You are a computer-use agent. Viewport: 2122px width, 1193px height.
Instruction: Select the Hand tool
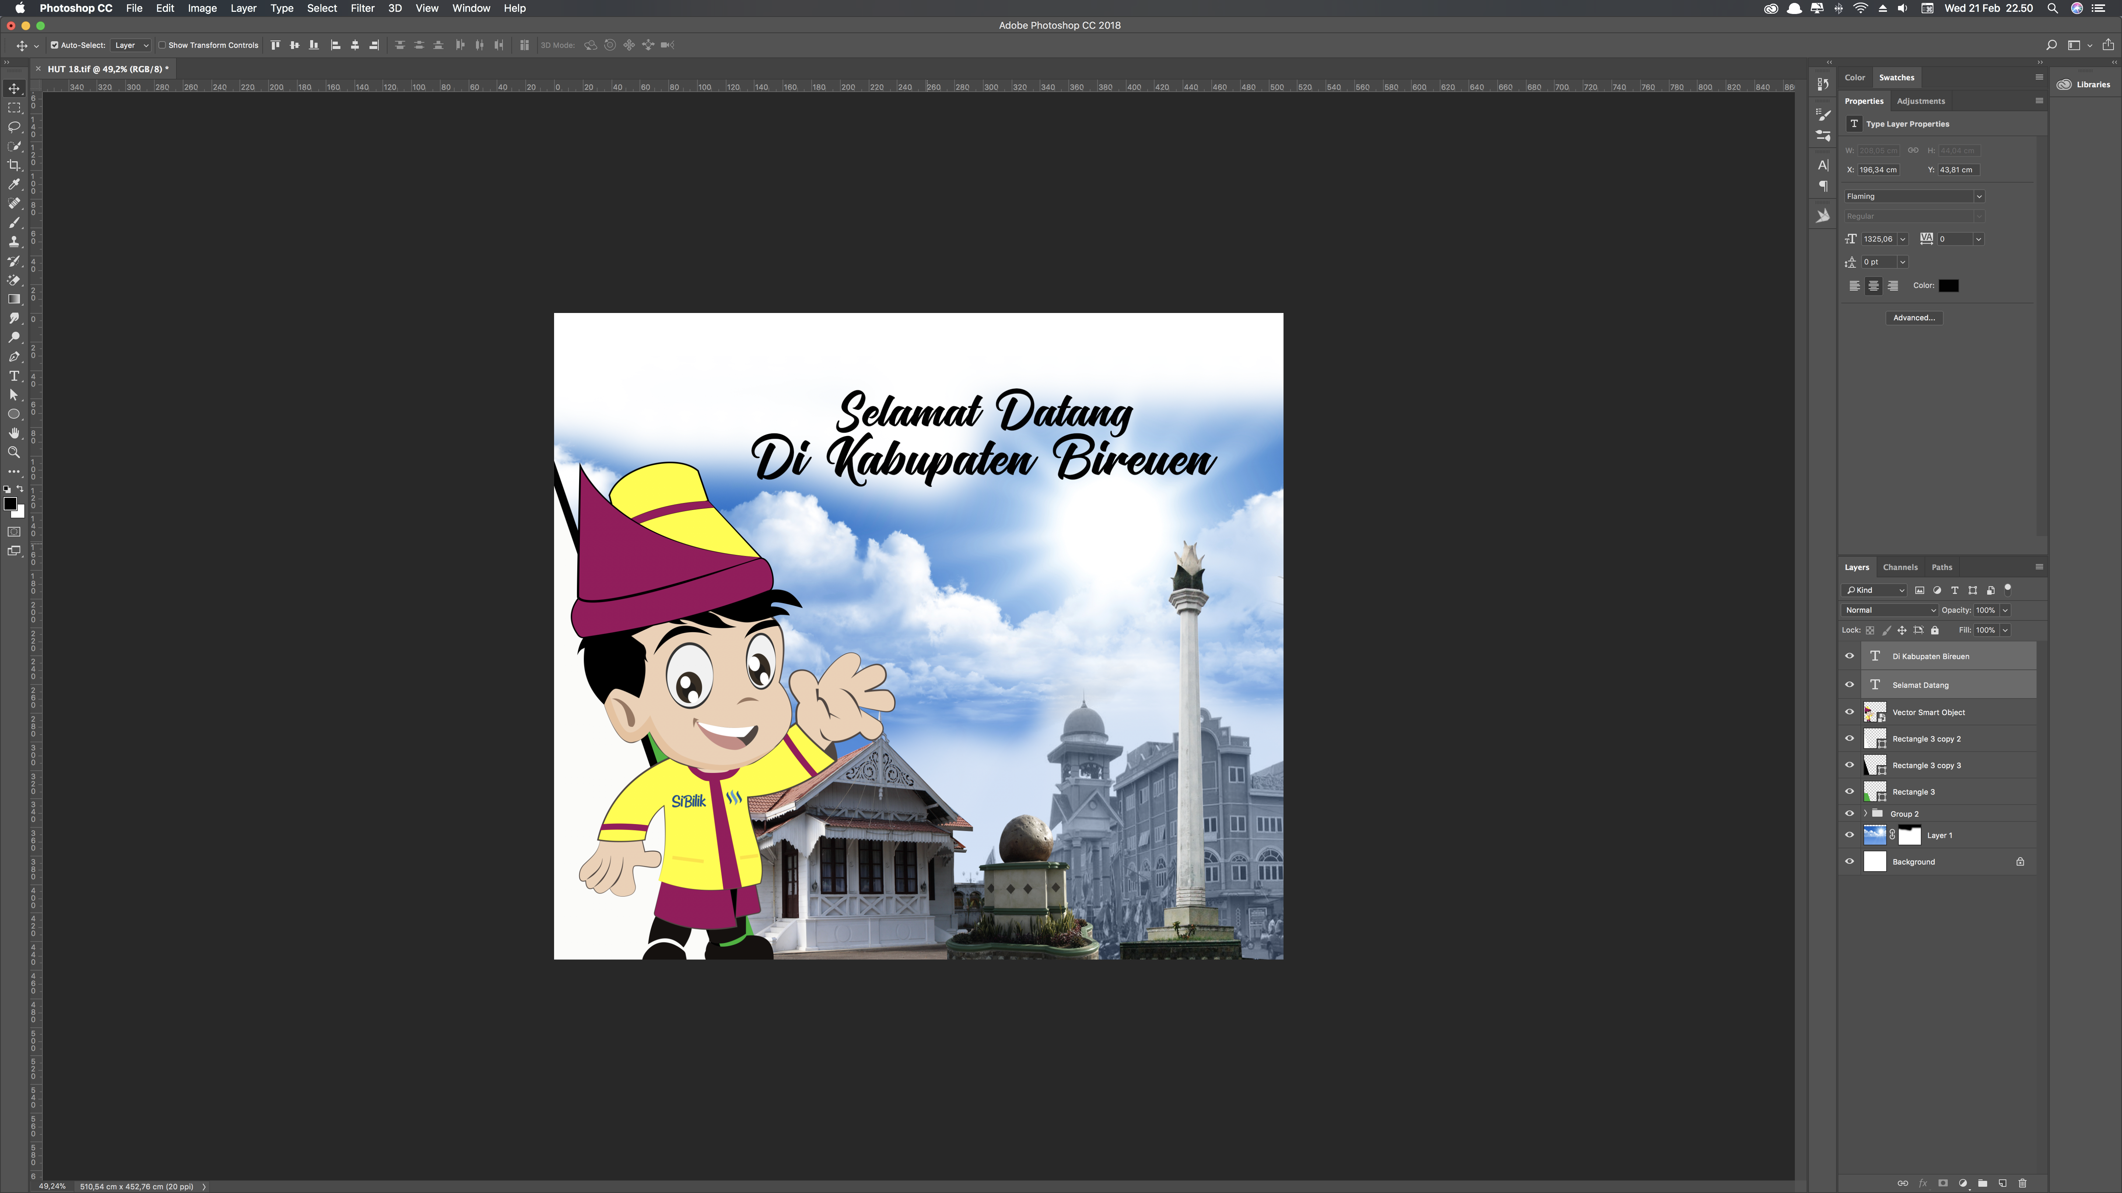click(x=14, y=433)
